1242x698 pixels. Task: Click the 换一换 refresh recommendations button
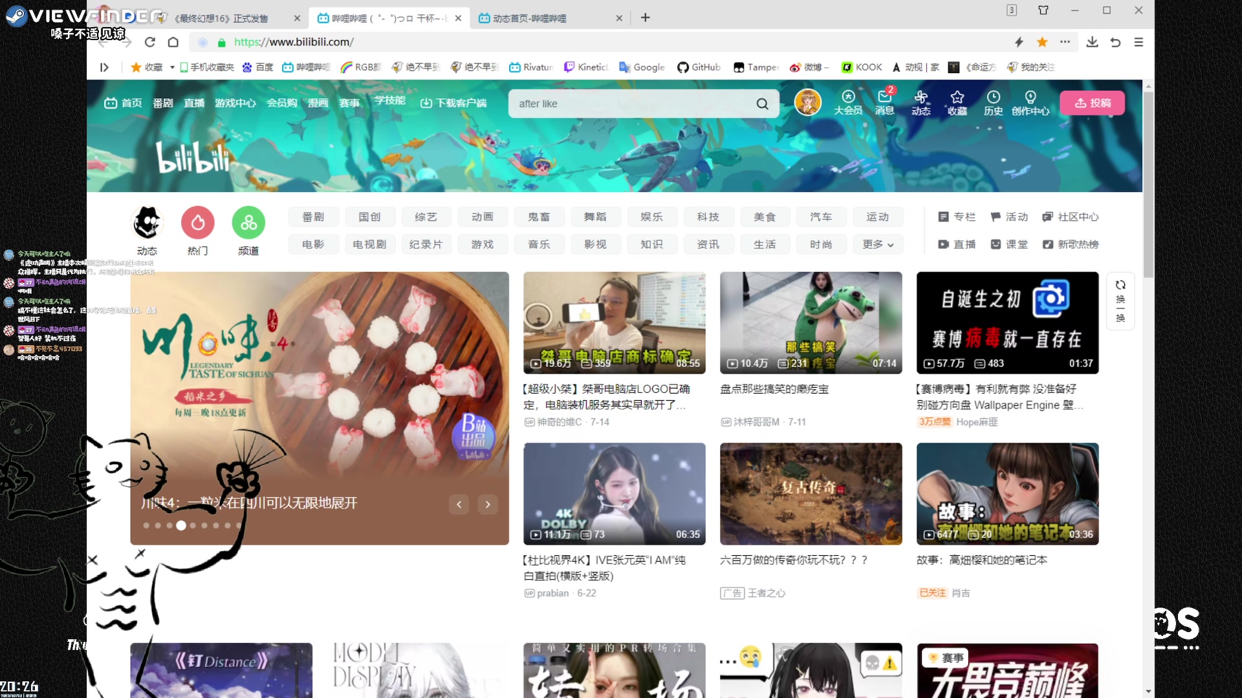tap(1120, 301)
